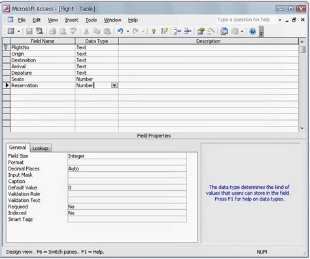Open the New Object dropdown arrow
The height and width of the screenshot is (259, 310).
tap(242, 31)
